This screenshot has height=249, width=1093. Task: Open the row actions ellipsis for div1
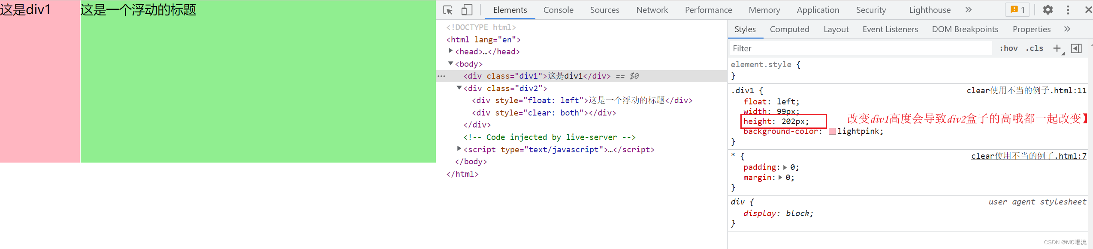[x=441, y=76]
